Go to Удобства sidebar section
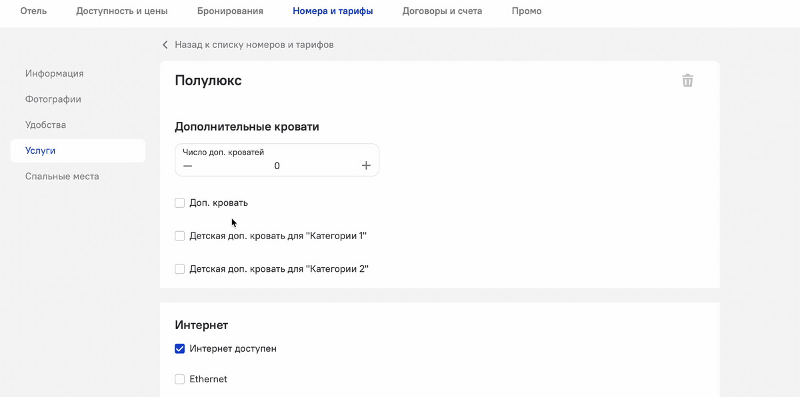The height and width of the screenshot is (397, 800). pos(45,125)
